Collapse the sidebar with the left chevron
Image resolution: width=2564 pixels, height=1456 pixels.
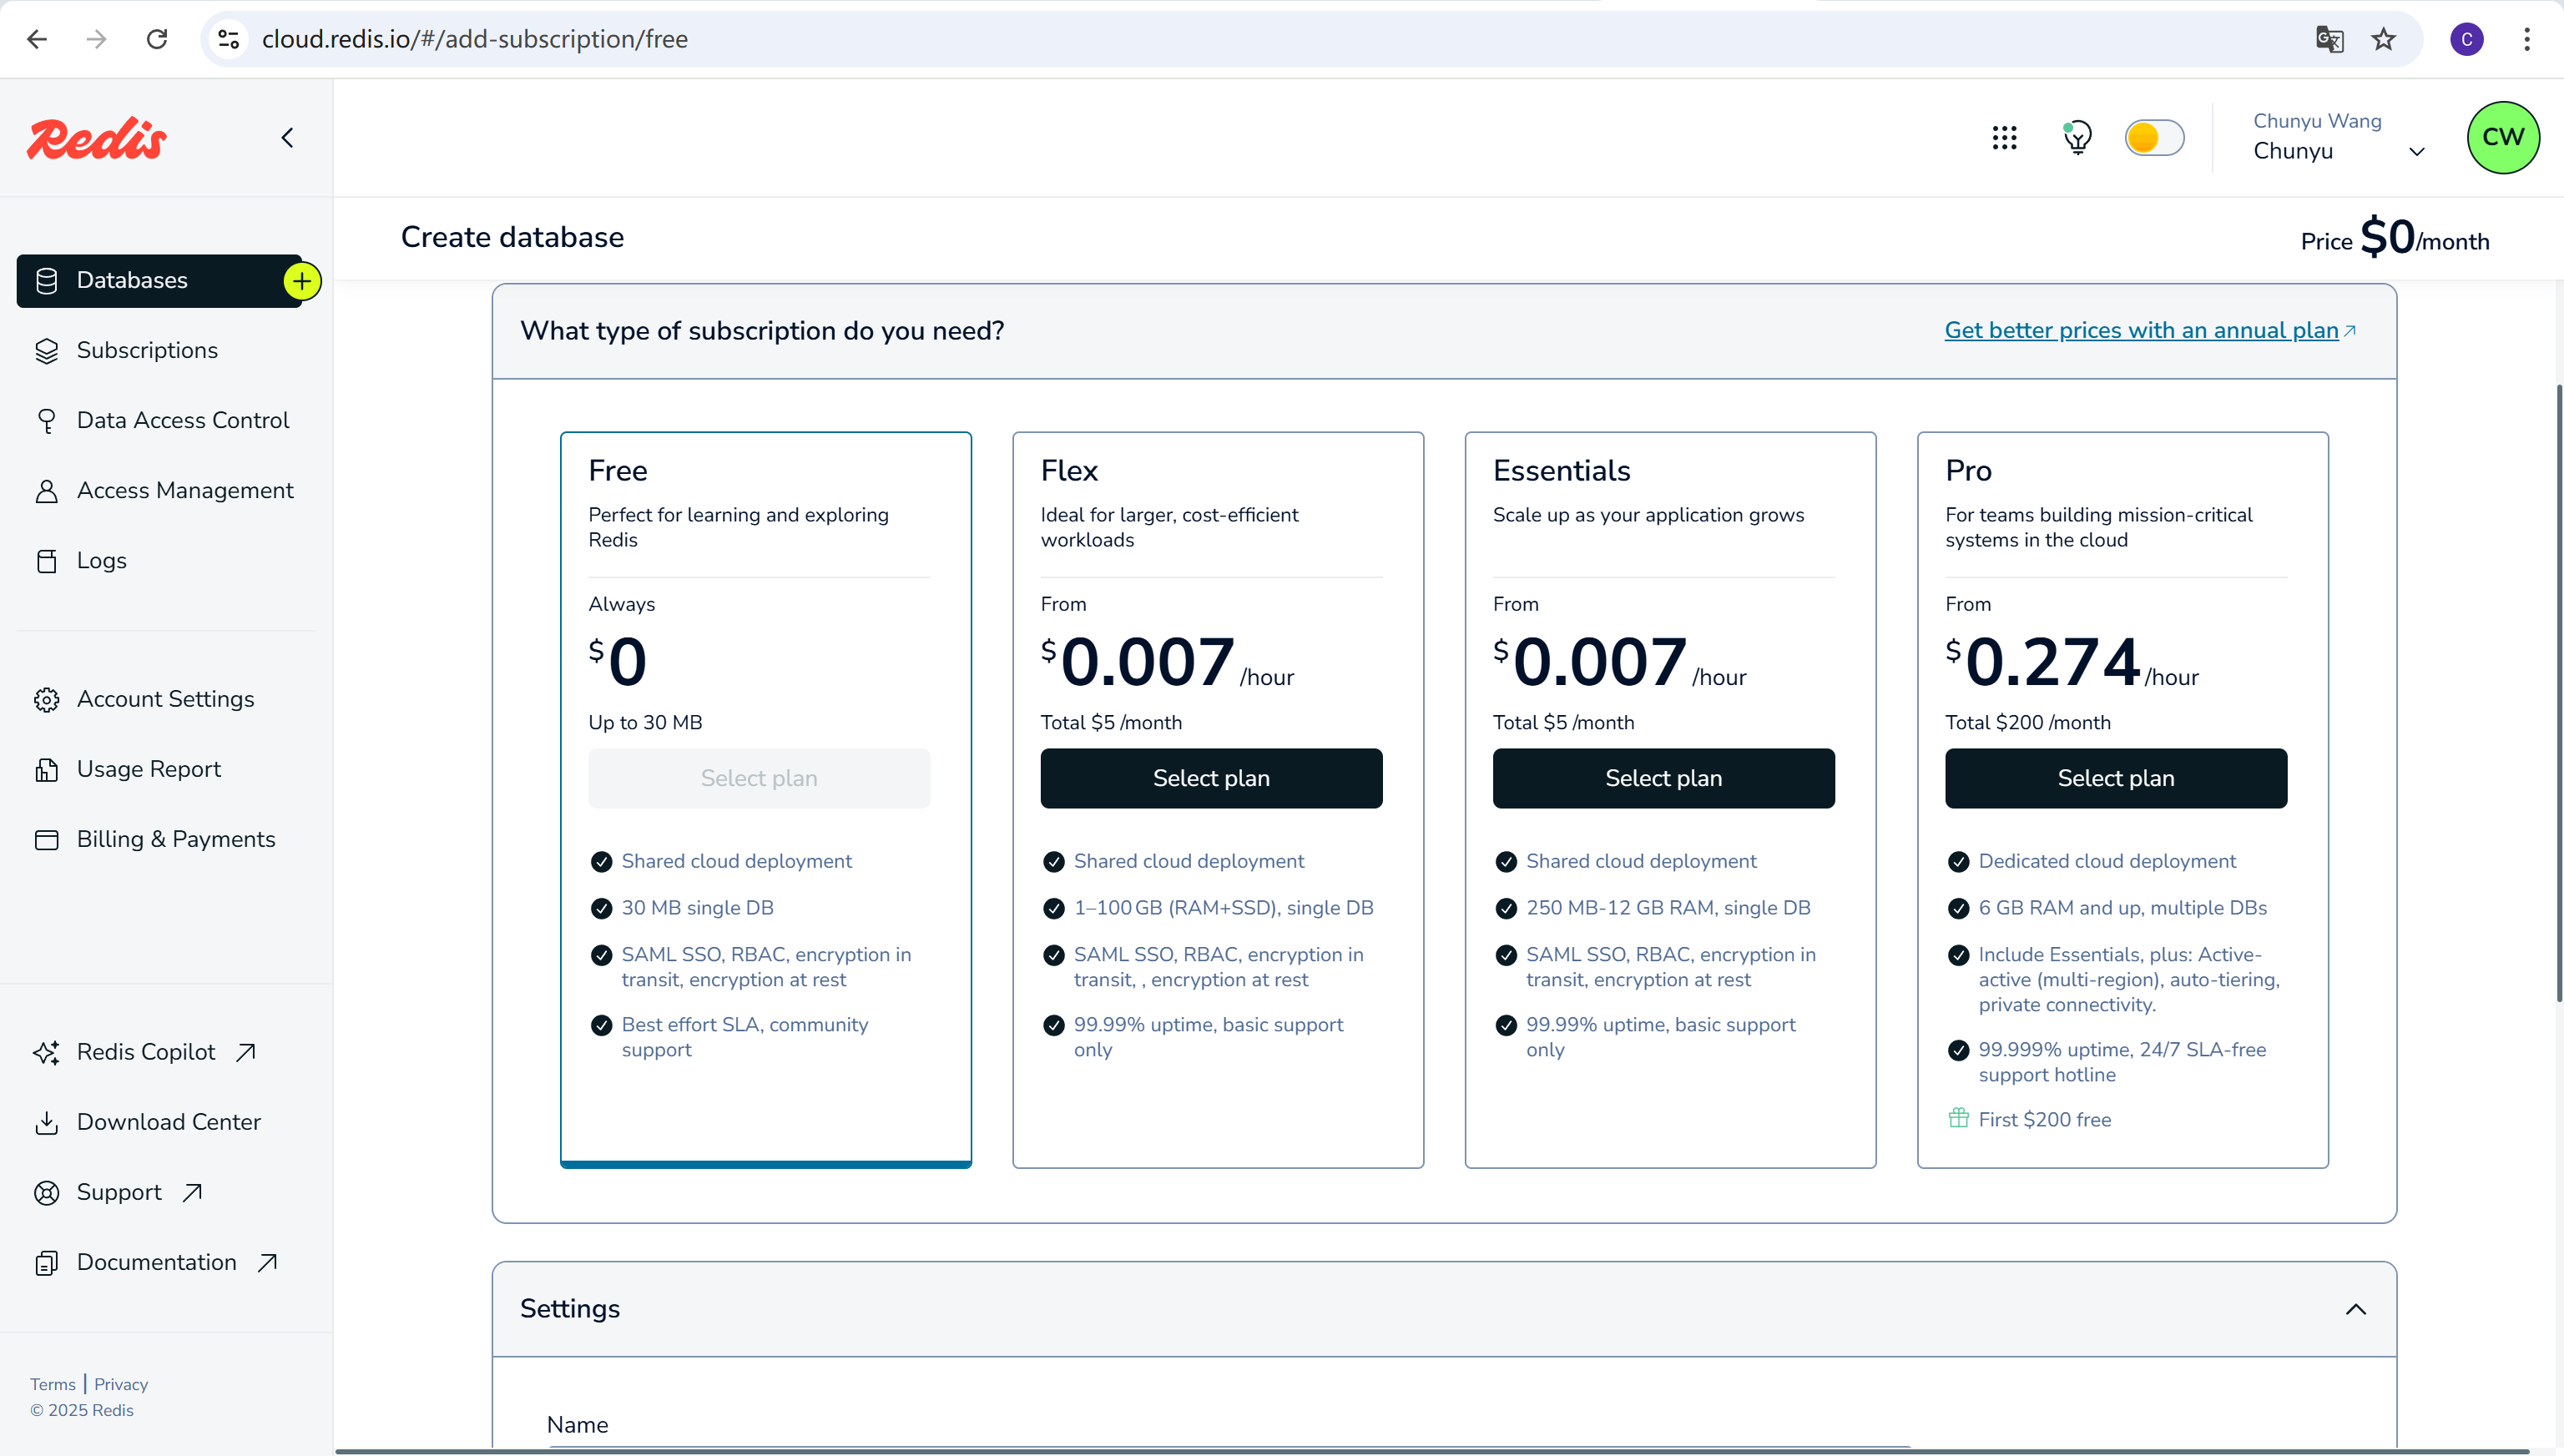click(x=288, y=137)
